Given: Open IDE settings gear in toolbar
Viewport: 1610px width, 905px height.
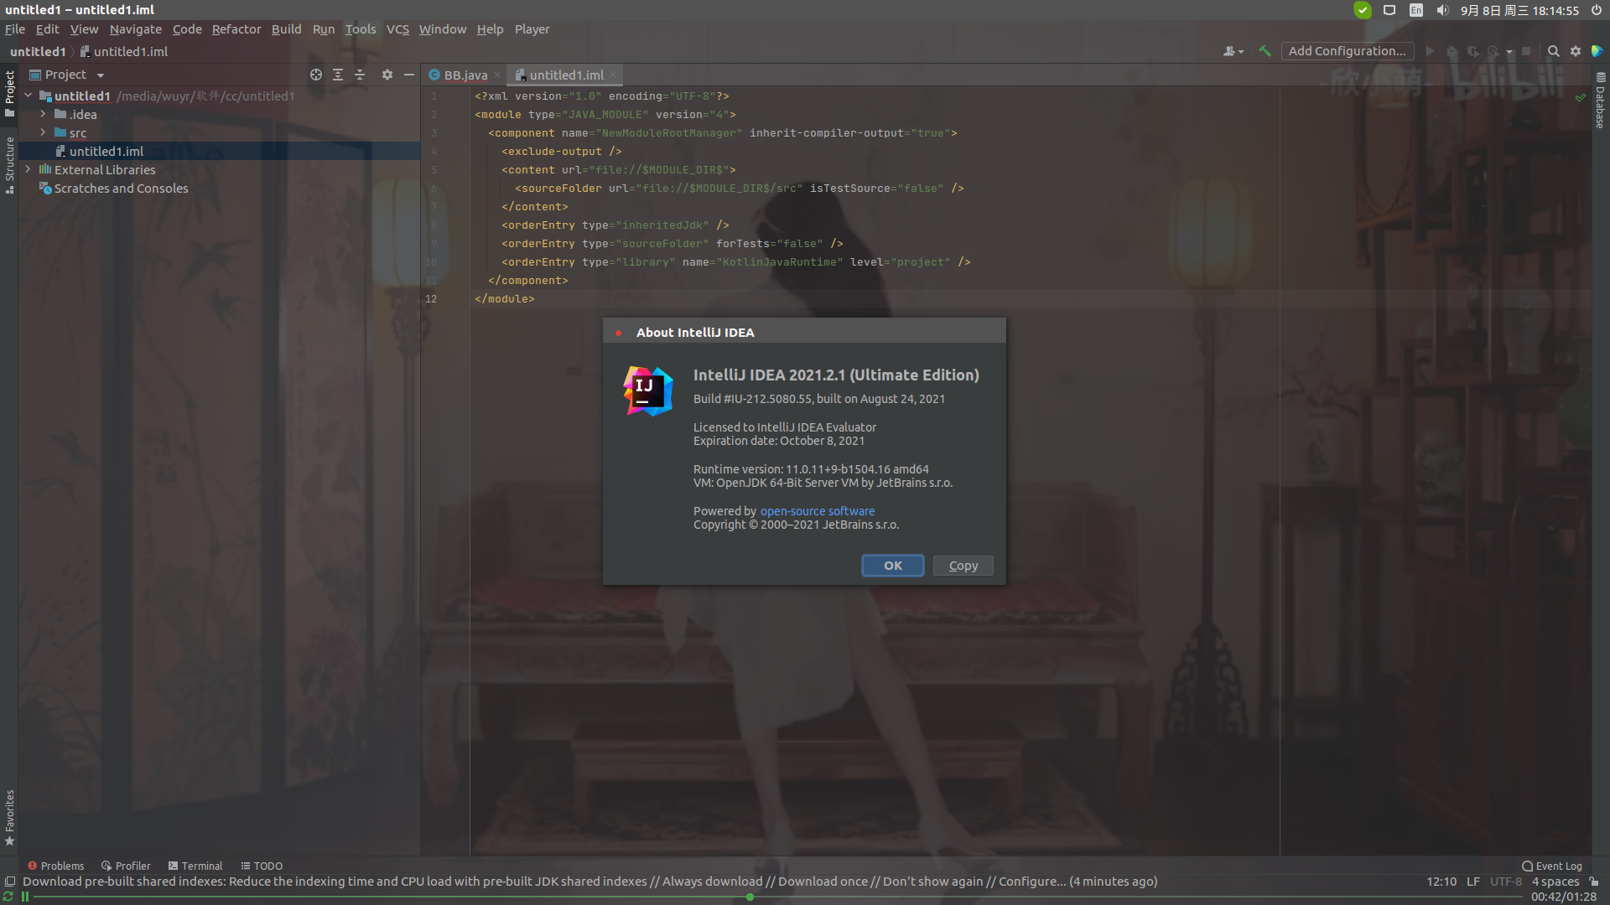Looking at the screenshot, I should [x=1576, y=51].
